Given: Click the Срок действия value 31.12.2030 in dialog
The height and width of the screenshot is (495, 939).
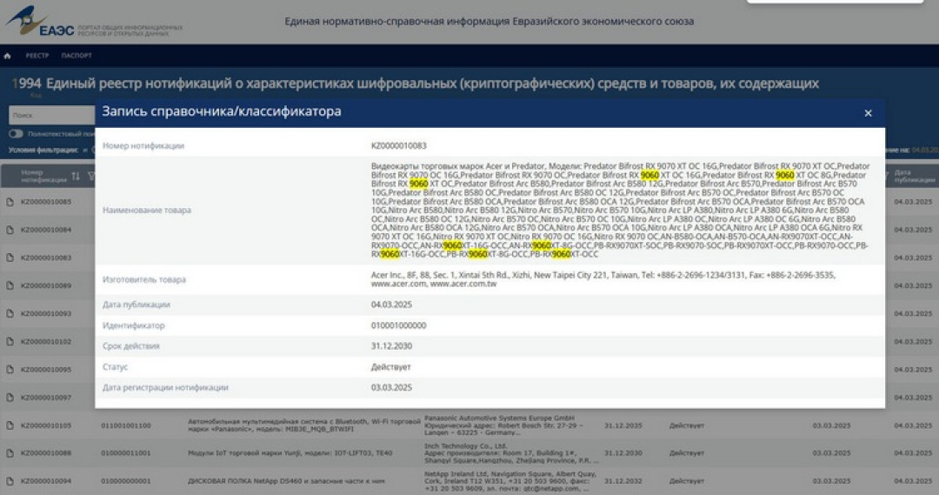Looking at the screenshot, I should 391,345.
